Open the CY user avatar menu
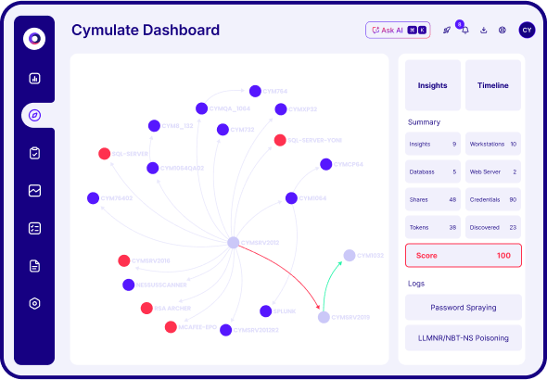Viewport: 547px width, 380px height. pyautogui.click(x=527, y=30)
